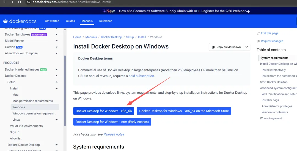Switch to the Manuals tab
This screenshot has width=297, height=151.
(x=87, y=21)
